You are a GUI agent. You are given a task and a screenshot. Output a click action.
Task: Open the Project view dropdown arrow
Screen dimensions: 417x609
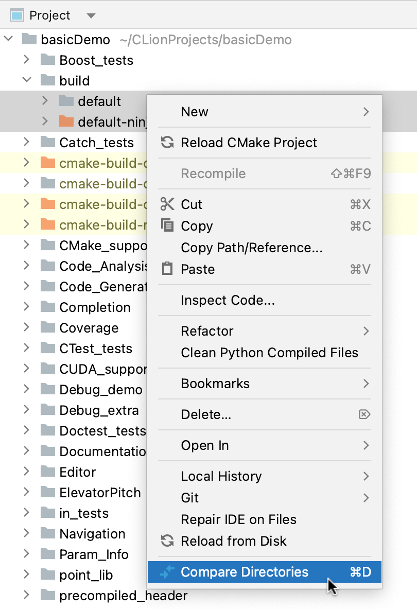(x=91, y=15)
